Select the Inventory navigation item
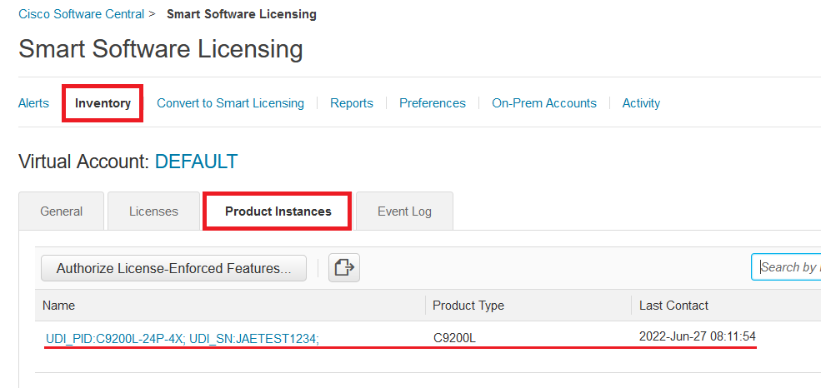The image size is (821, 388). [103, 103]
